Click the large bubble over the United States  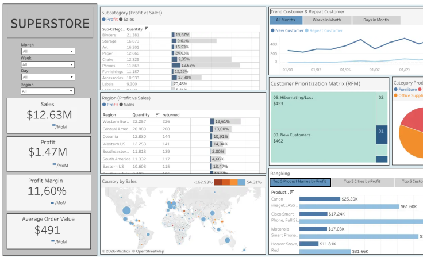click(x=126, y=210)
